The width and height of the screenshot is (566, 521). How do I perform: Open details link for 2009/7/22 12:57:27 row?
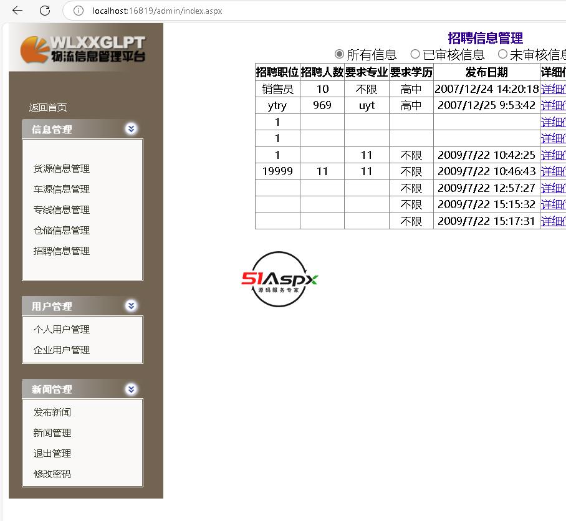(554, 188)
